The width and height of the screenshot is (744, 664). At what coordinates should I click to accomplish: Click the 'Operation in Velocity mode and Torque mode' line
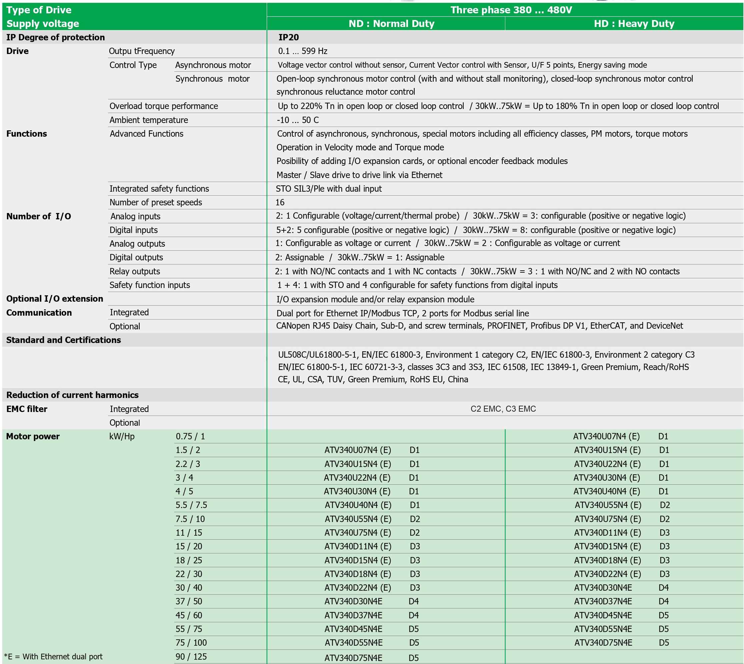(360, 147)
